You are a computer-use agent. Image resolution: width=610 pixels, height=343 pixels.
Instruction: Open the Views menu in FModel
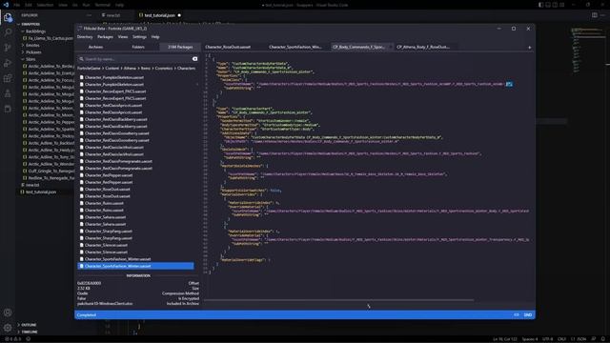[x=123, y=37]
